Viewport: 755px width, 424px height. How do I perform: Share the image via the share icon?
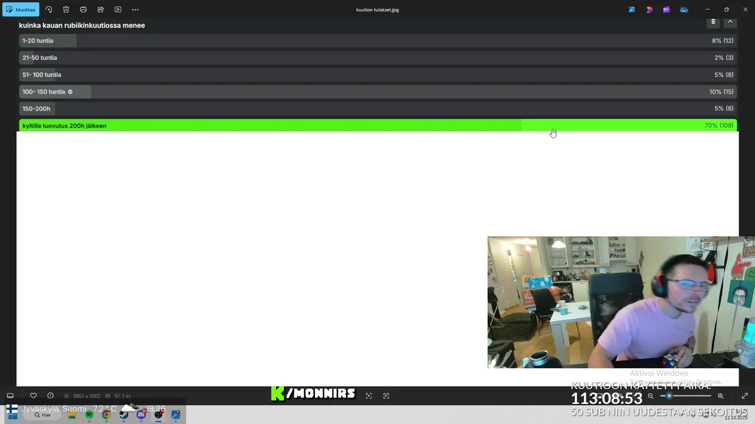pyautogui.click(x=101, y=9)
